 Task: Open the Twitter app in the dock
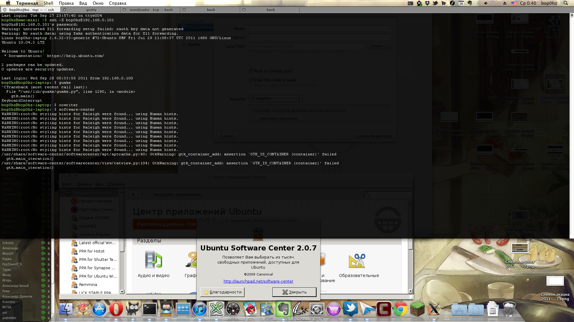click(350, 309)
